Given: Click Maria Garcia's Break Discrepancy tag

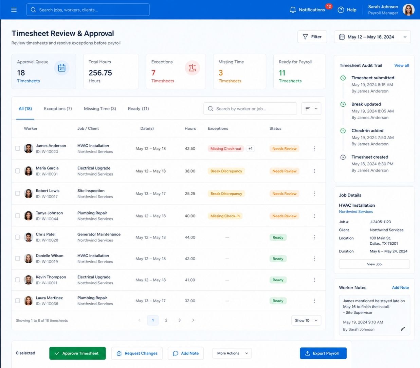Looking at the screenshot, I should coord(226,171).
